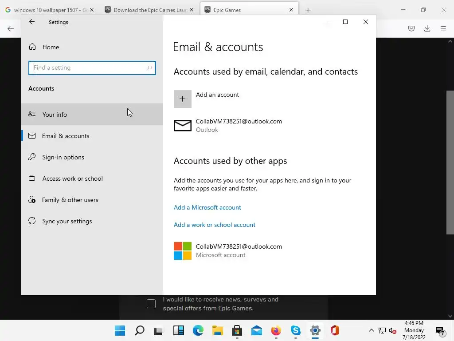The height and width of the screenshot is (341, 454).
Task: Click the network icon in the system tray
Action: click(x=382, y=330)
